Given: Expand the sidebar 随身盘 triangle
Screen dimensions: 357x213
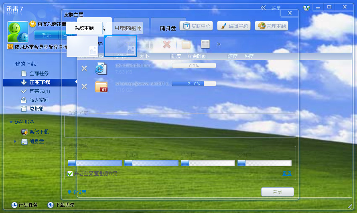Looking at the screenshot, I should point(15,141).
